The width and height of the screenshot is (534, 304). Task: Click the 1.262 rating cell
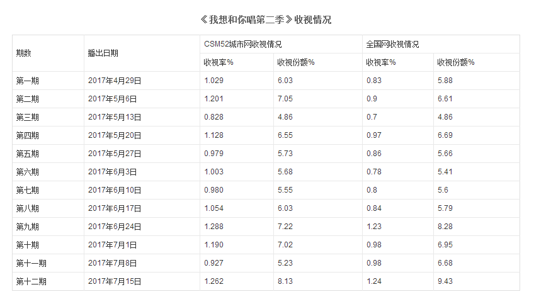(x=213, y=281)
